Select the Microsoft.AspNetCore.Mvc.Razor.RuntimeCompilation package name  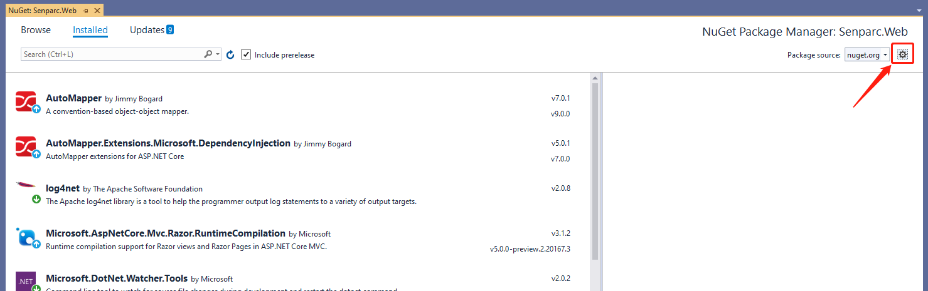[x=166, y=233]
